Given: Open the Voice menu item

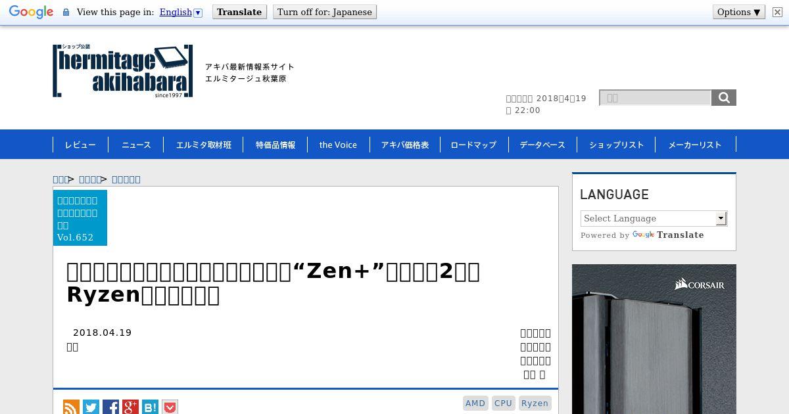Looking at the screenshot, I should pos(338,145).
